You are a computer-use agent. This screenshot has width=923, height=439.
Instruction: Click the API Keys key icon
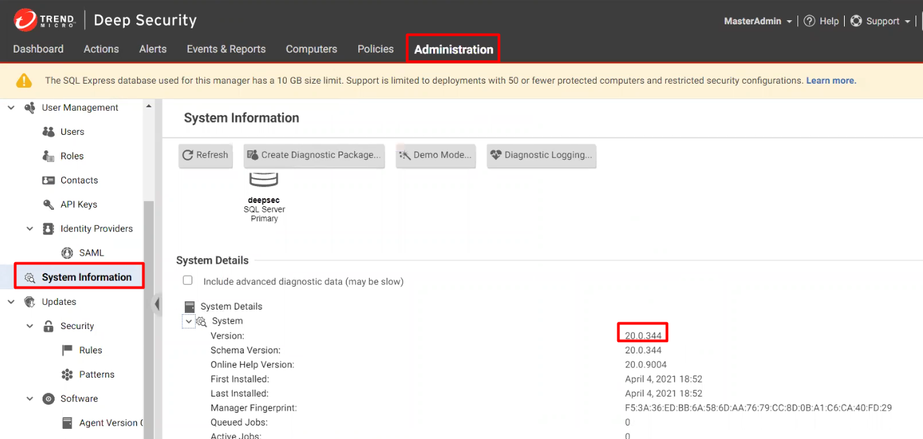(x=49, y=204)
